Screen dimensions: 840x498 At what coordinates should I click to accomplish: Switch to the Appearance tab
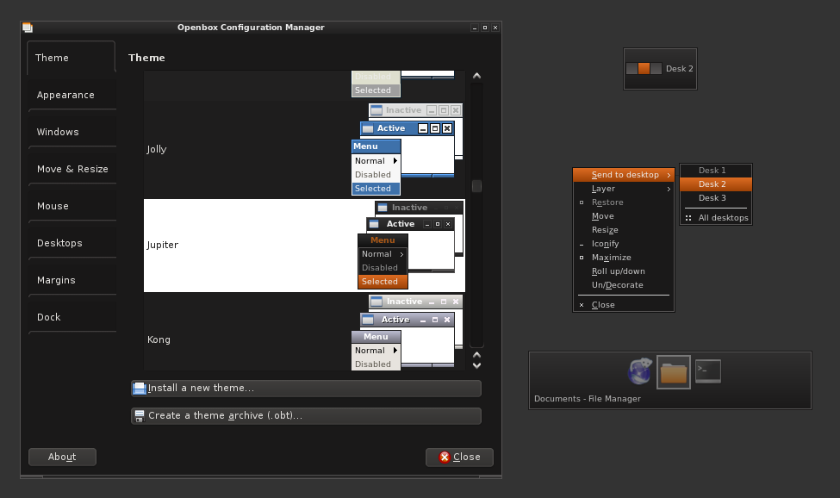(x=72, y=95)
